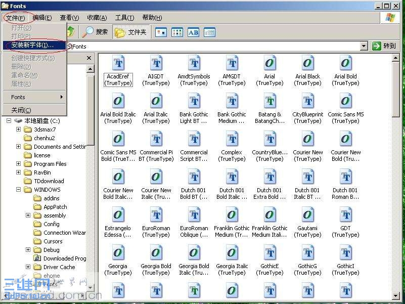The width and height of the screenshot is (405, 304).
Task: Expand the RavBin folder node
Action: tap(18, 172)
